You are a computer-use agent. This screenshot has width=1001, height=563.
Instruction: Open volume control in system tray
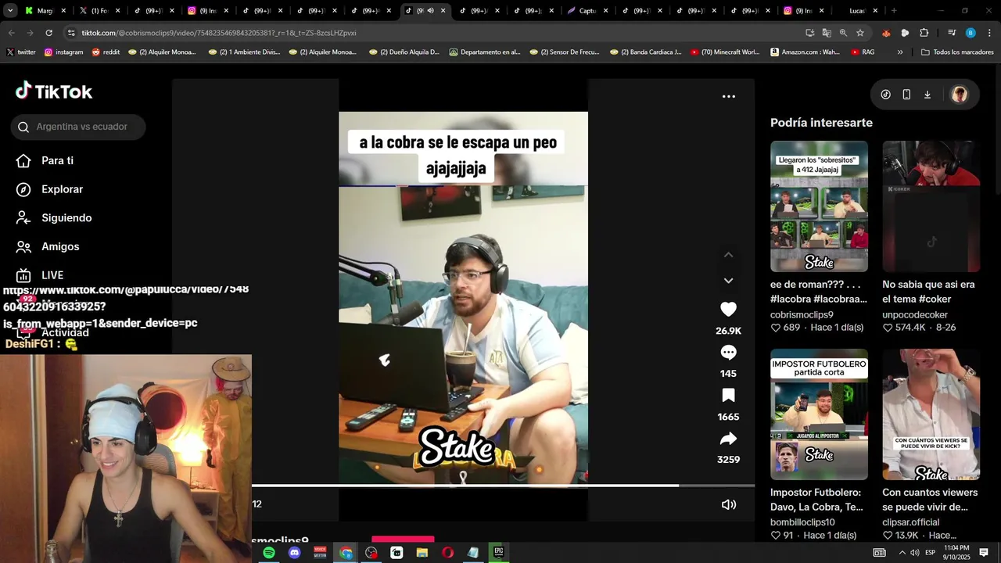[915, 553]
